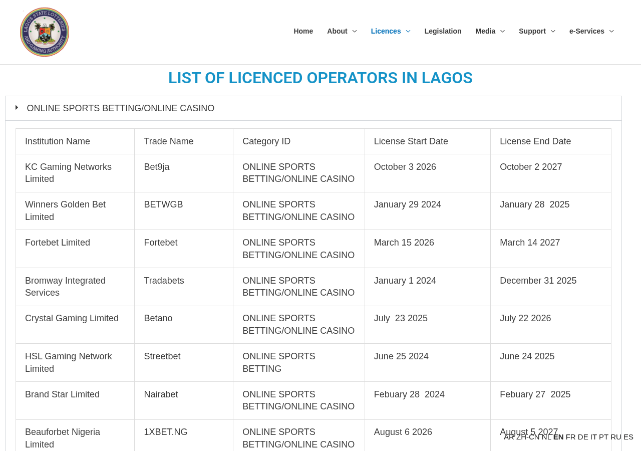Expand the Licences dropdown chevron
Image resolution: width=641 pixels, height=451 pixels.
[x=408, y=31]
